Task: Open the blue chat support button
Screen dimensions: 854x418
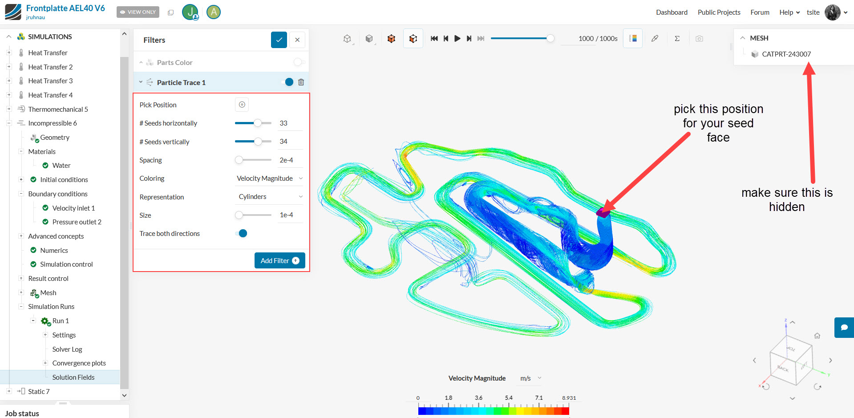Action: point(844,328)
